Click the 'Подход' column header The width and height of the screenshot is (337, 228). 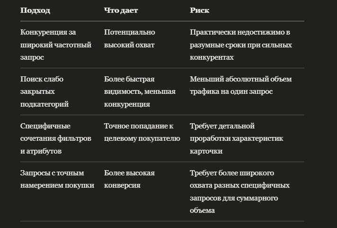tap(35, 10)
